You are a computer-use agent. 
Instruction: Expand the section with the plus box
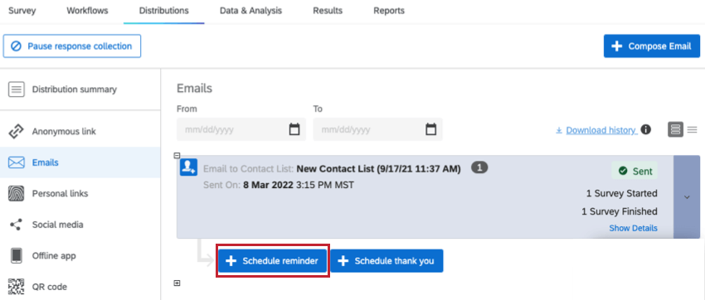177,283
